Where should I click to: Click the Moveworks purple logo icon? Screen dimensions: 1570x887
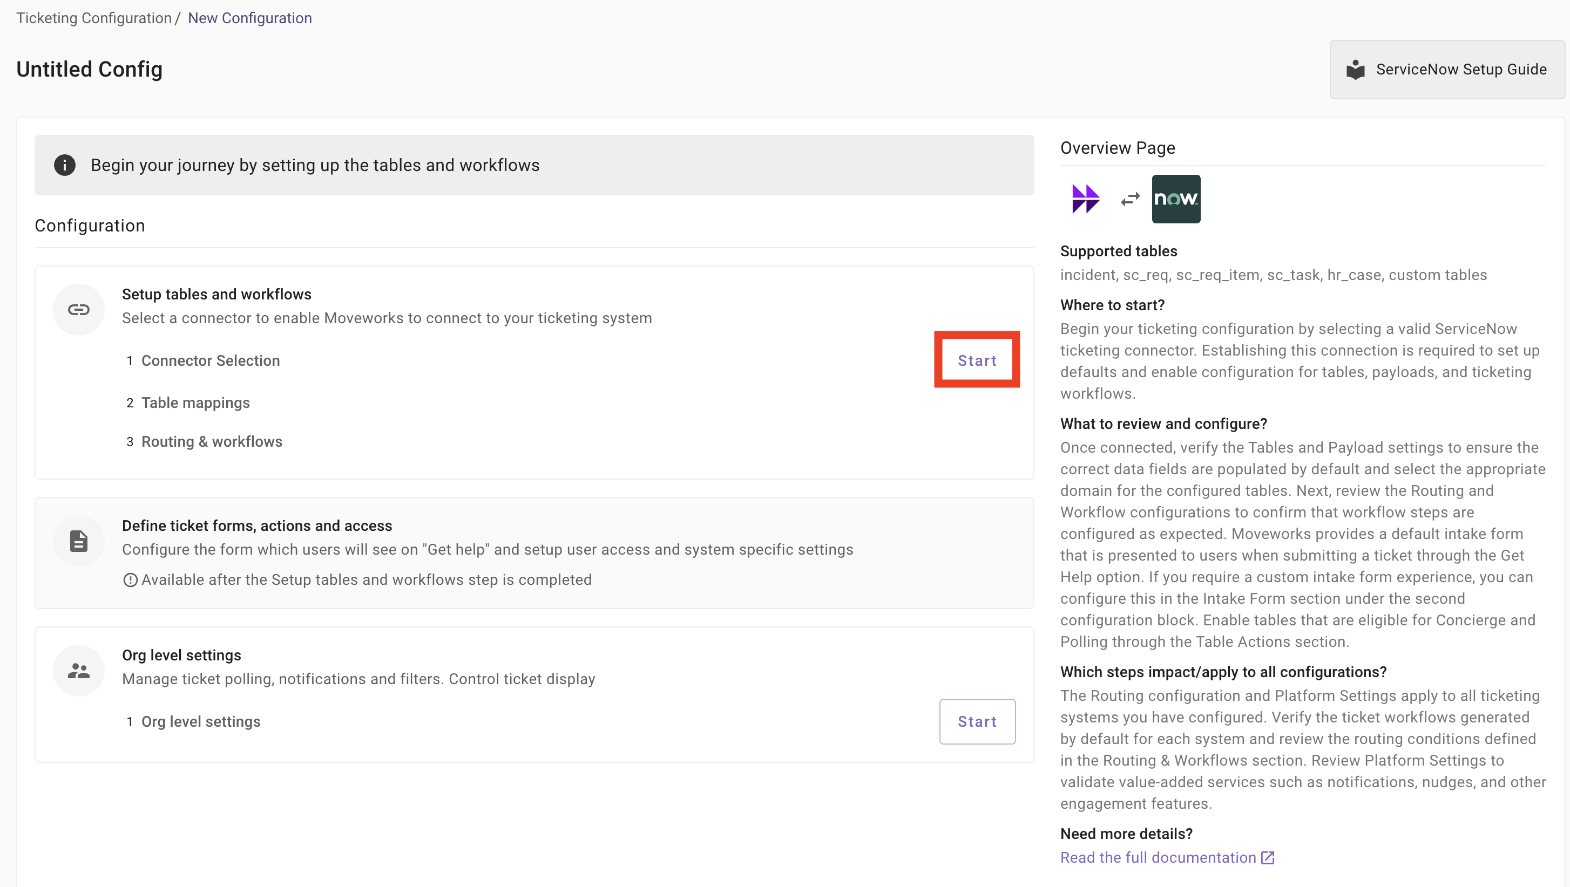click(1086, 199)
